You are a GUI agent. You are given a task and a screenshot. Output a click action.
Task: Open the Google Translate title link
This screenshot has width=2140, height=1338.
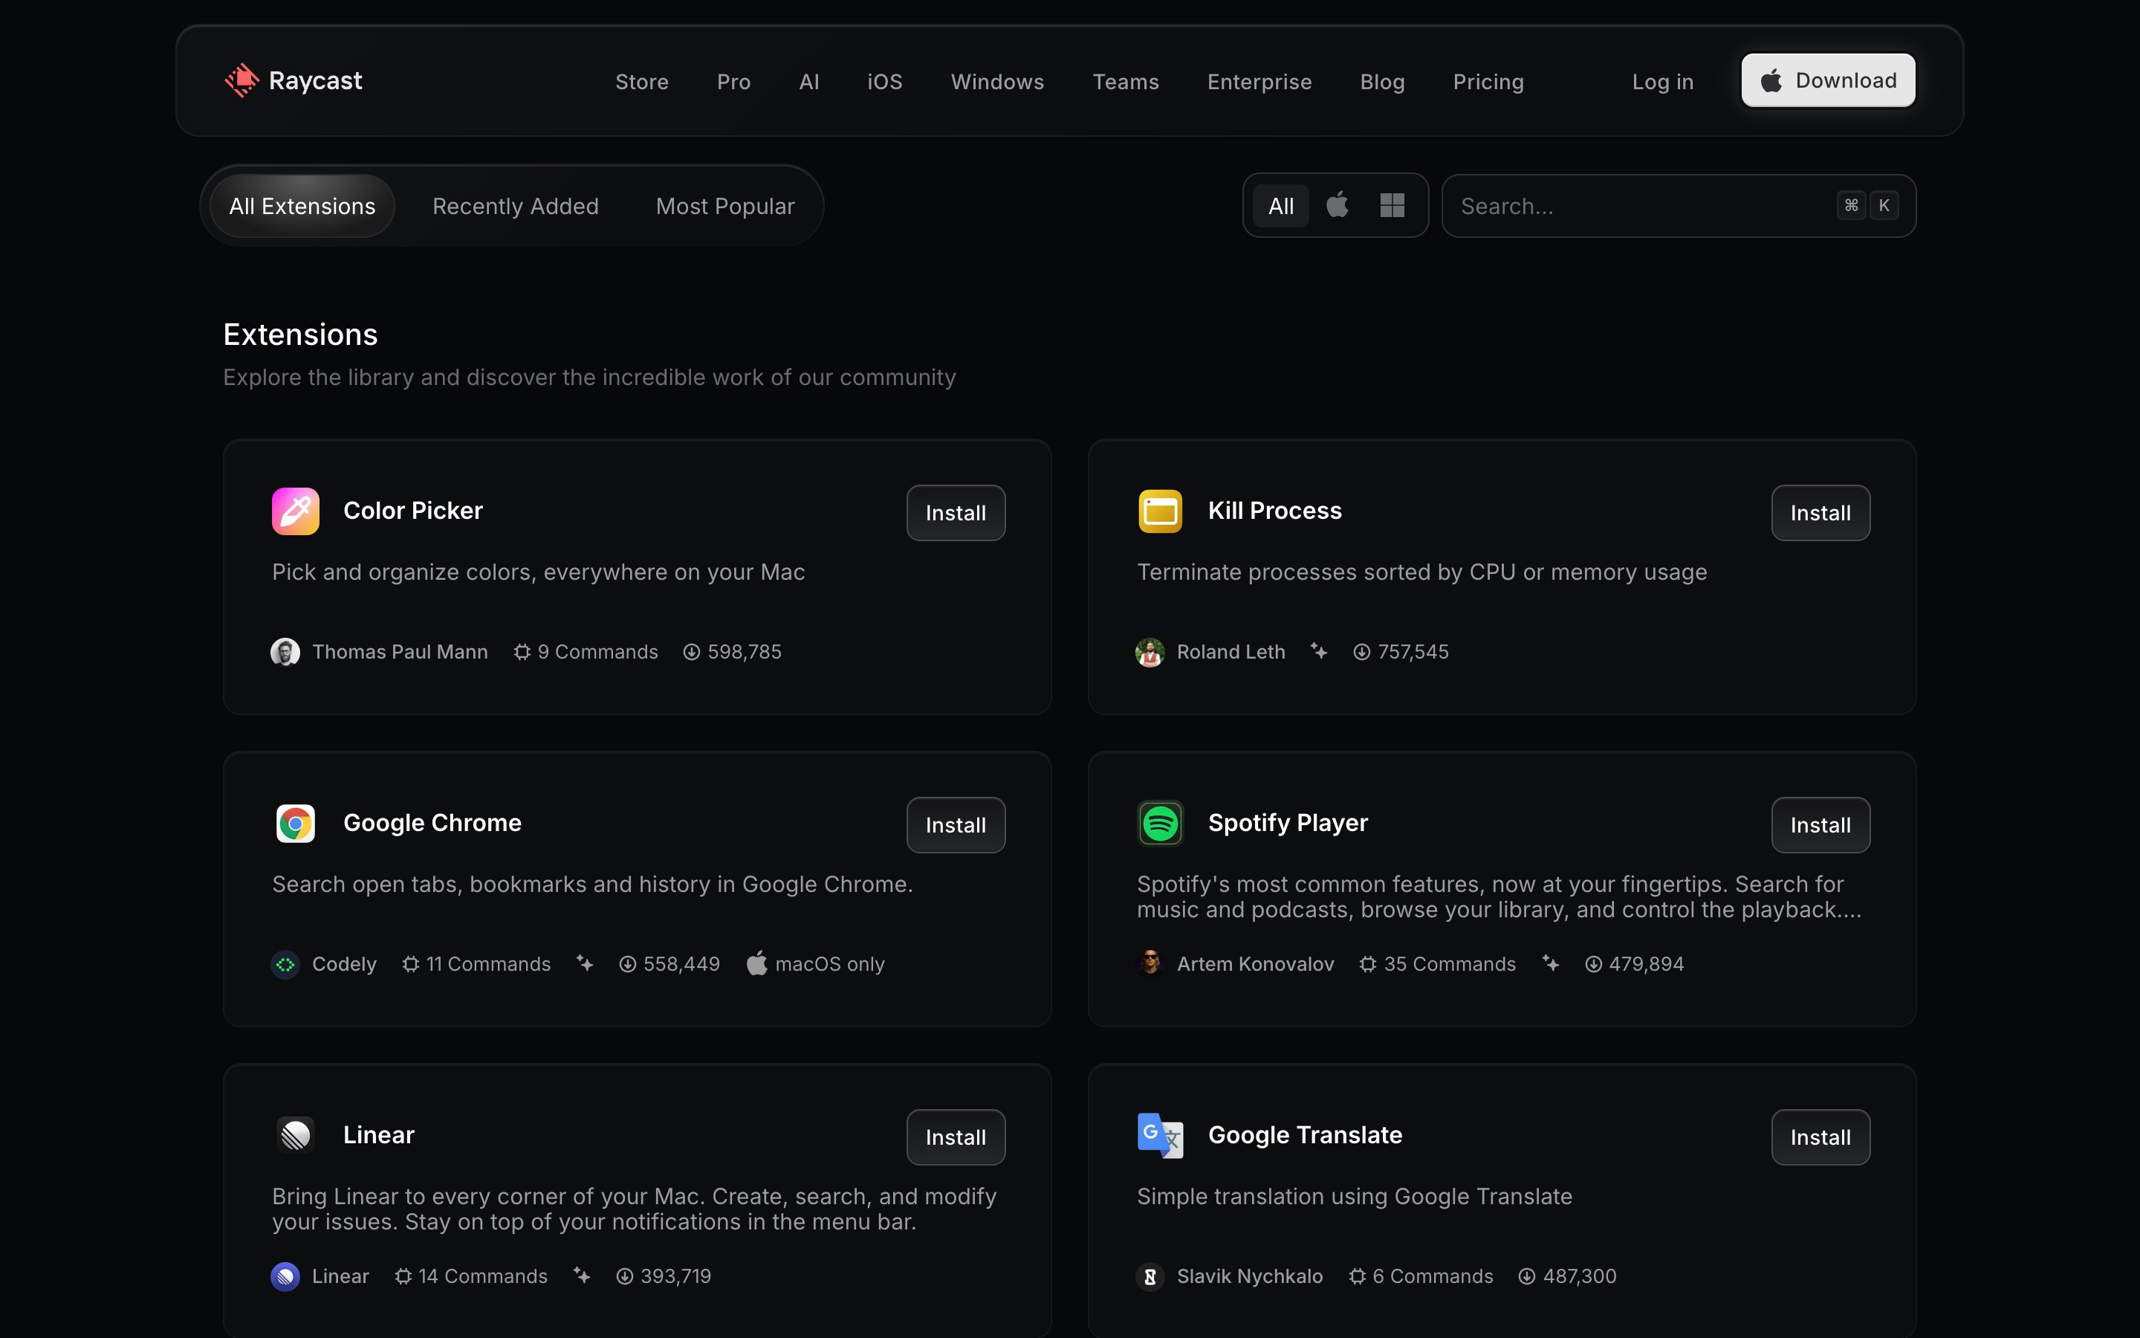tap(1306, 1135)
